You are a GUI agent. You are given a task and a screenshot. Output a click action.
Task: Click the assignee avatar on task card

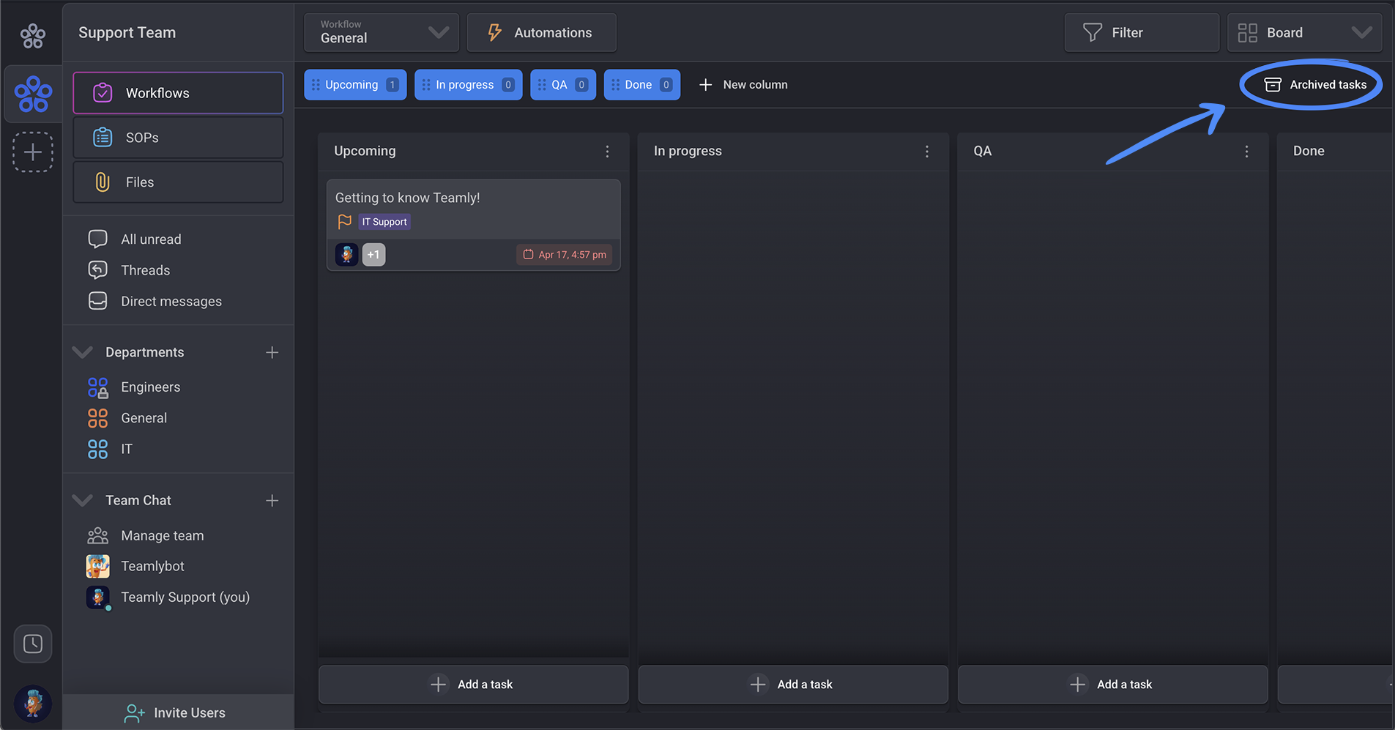coord(347,254)
